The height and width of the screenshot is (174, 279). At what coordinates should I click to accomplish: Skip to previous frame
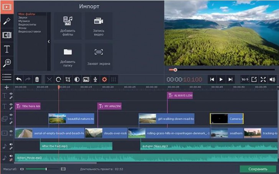click(x=212, y=79)
